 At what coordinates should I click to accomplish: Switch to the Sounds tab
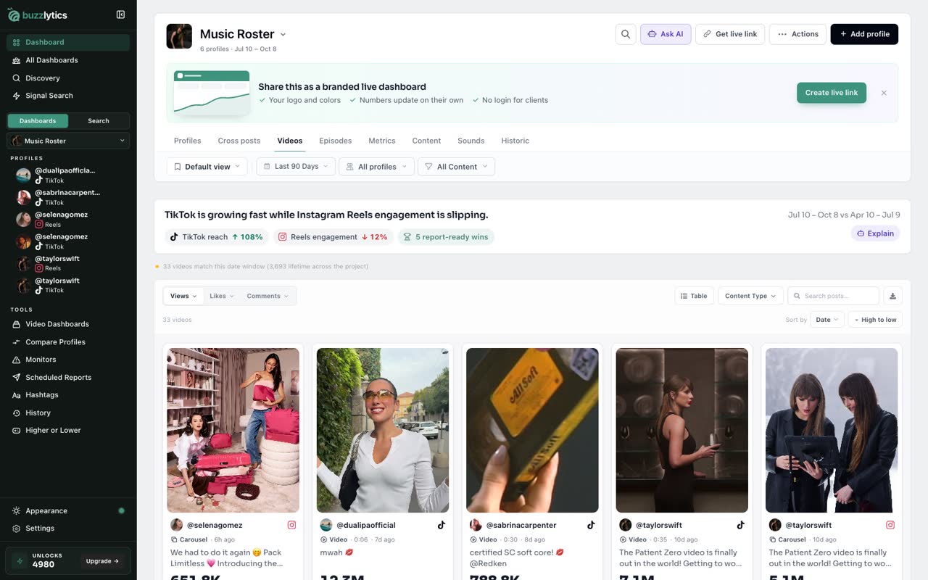pyautogui.click(x=471, y=141)
